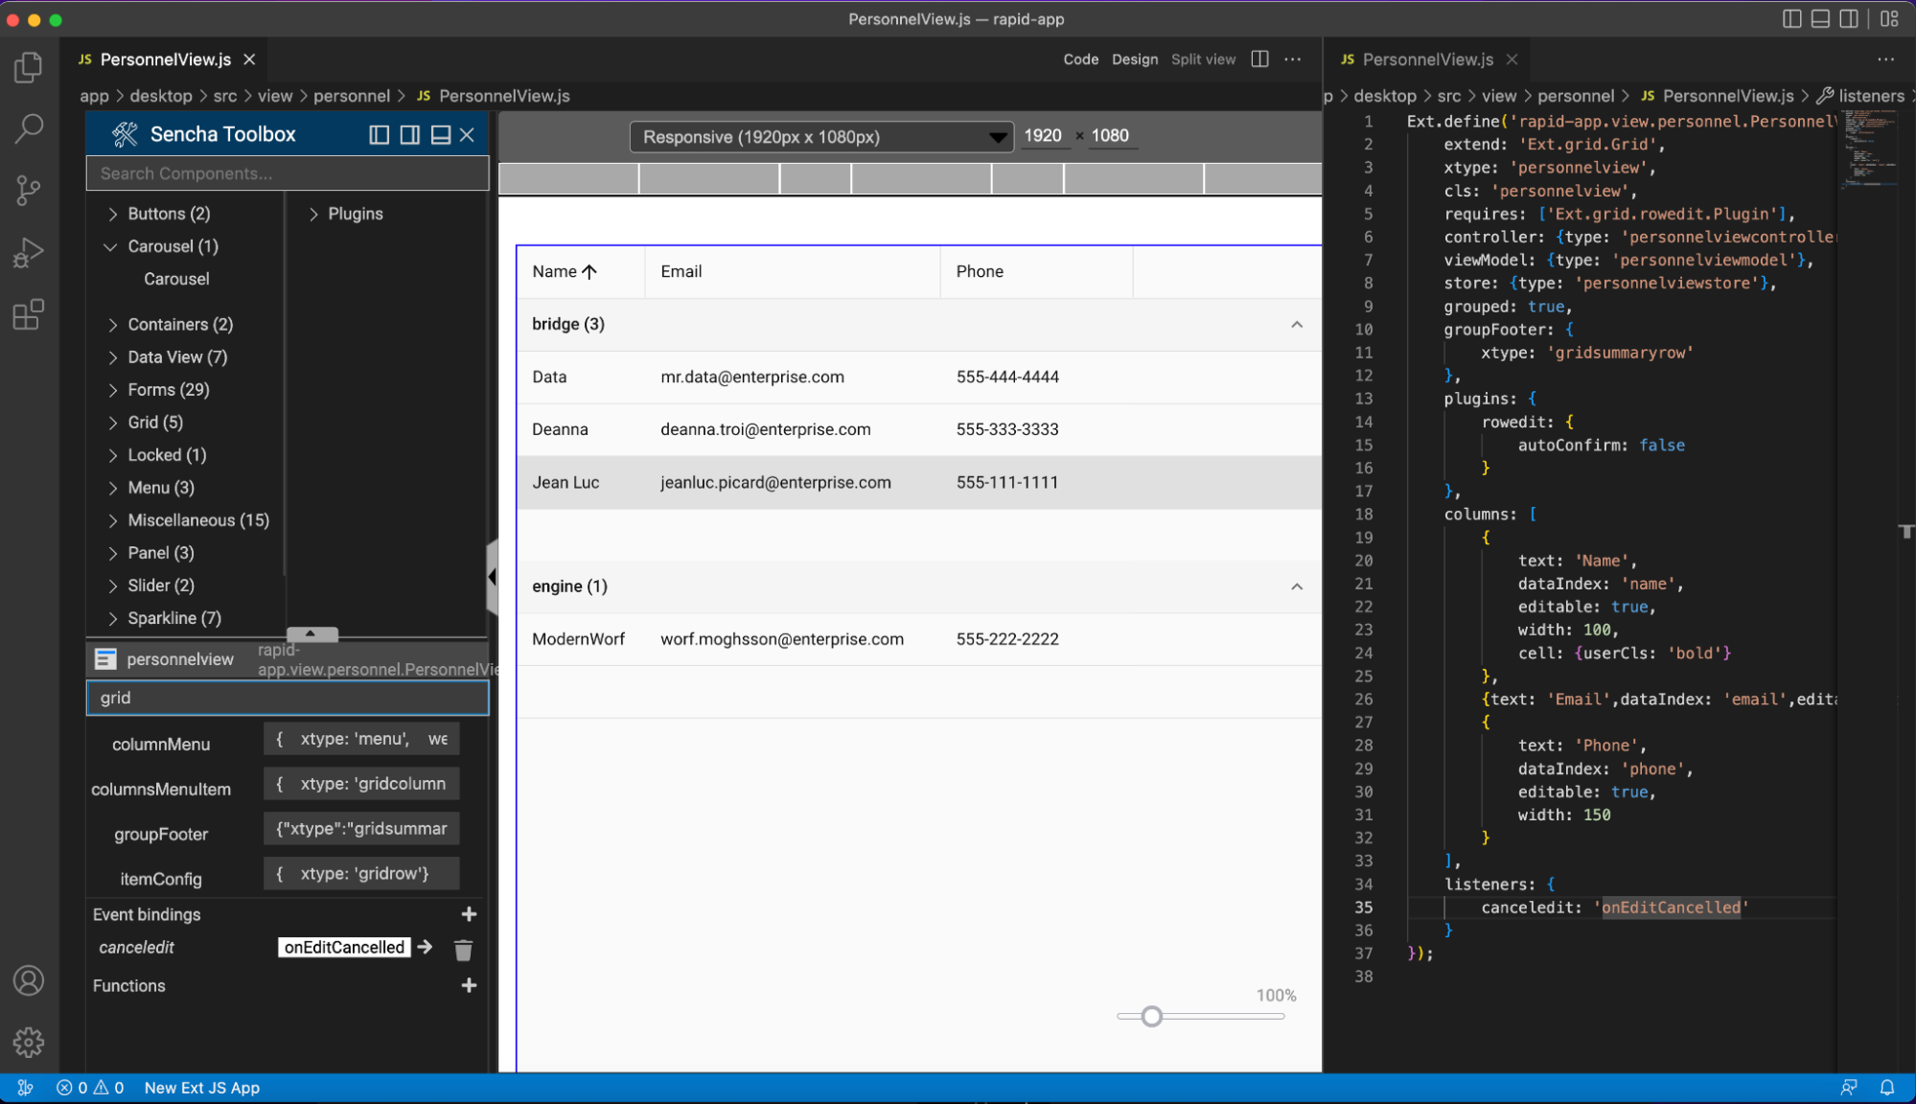The width and height of the screenshot is (1916, 1104).
Task: Click the remote indicator in status bar
Action: [x=26, y=1088]
